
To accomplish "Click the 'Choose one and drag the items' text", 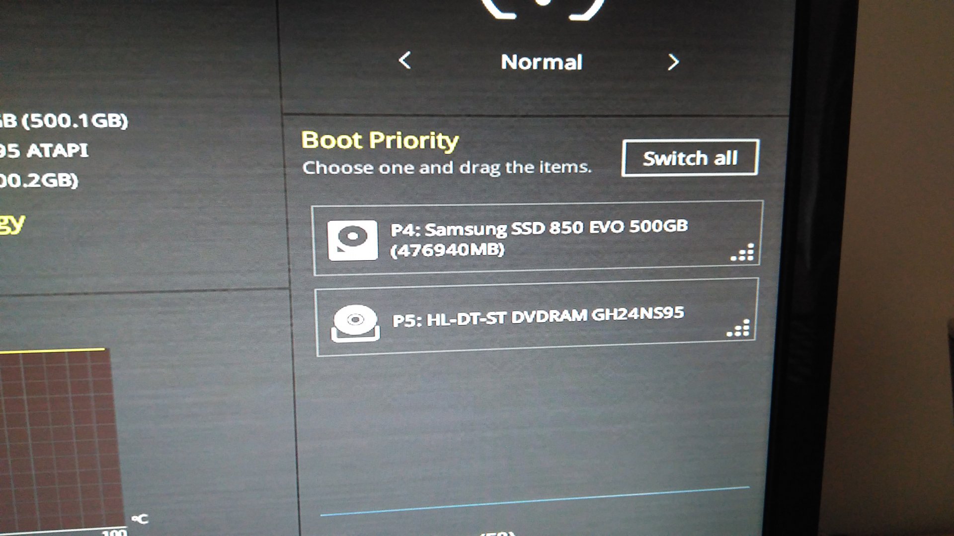I will point(447,168).
